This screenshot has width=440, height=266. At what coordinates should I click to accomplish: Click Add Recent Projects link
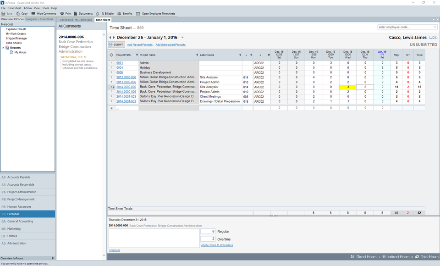(140, 44)
